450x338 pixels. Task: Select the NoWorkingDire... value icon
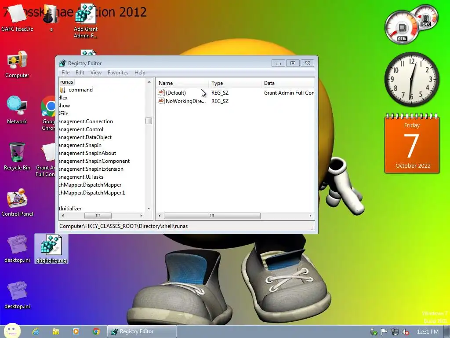point(161,101)
